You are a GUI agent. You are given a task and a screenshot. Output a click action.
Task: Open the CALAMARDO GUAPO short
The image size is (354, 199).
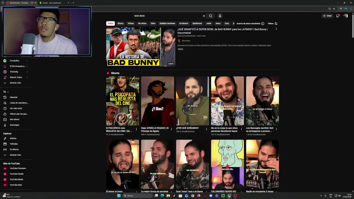click(x=227, y=164)
